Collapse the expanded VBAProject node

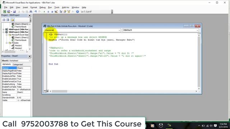4,32
